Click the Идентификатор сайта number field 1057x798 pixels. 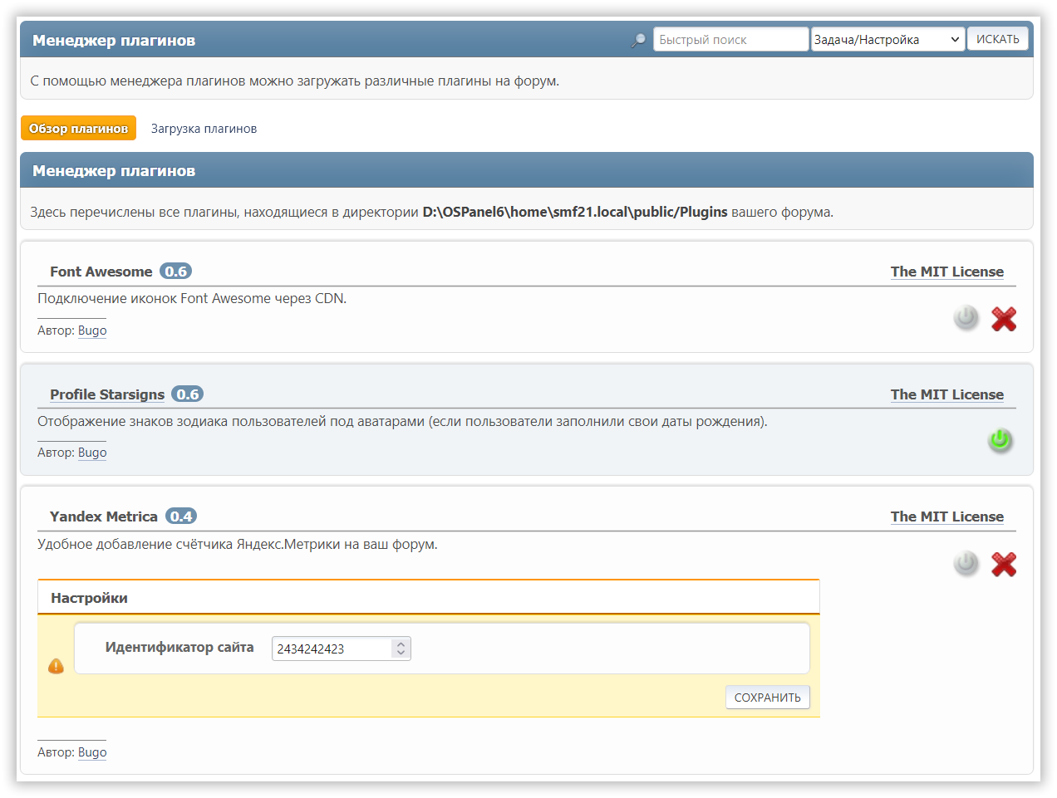click(x=332, y=649)
